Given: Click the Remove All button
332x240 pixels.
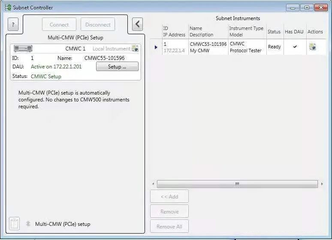Looking at the screenshot, I should [169, 226].
